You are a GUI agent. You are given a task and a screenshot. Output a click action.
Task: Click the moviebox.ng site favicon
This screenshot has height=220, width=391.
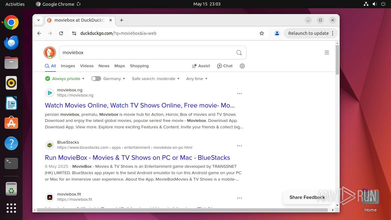(50, 93)
